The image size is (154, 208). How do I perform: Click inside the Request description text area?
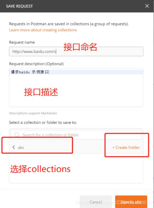tap(76, 87)
